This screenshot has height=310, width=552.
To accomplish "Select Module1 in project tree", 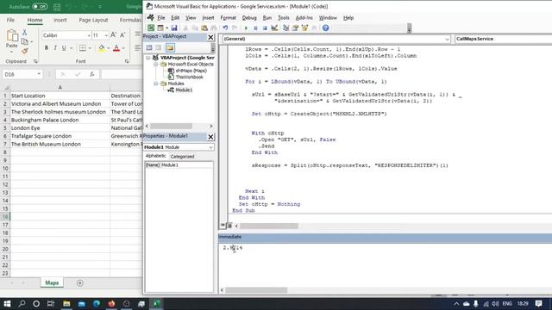I will pos(184,90).
